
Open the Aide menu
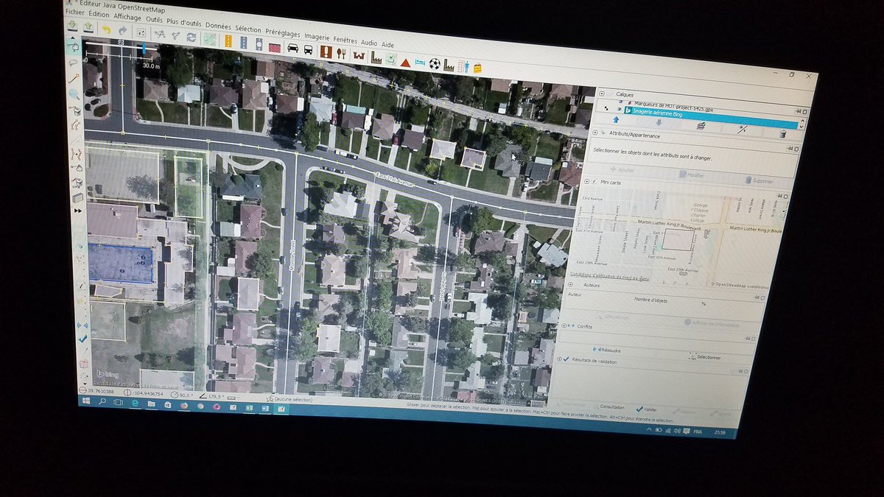tap(387, 45)
